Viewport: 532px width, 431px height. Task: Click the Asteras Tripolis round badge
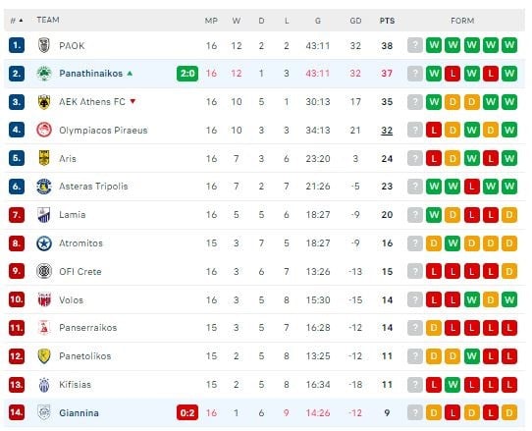pos(44,187)
